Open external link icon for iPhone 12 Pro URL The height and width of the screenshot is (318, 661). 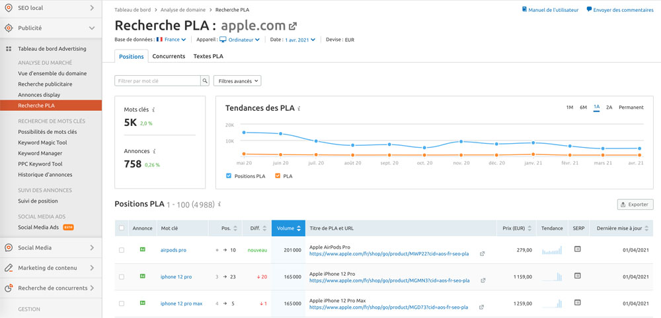click(483, 280)
